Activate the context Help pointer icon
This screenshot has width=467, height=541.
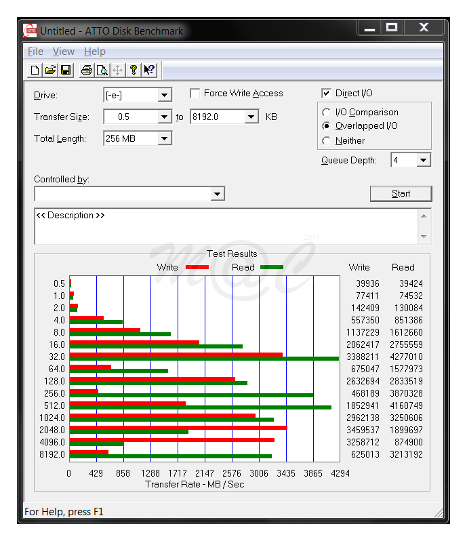[149, 71]
